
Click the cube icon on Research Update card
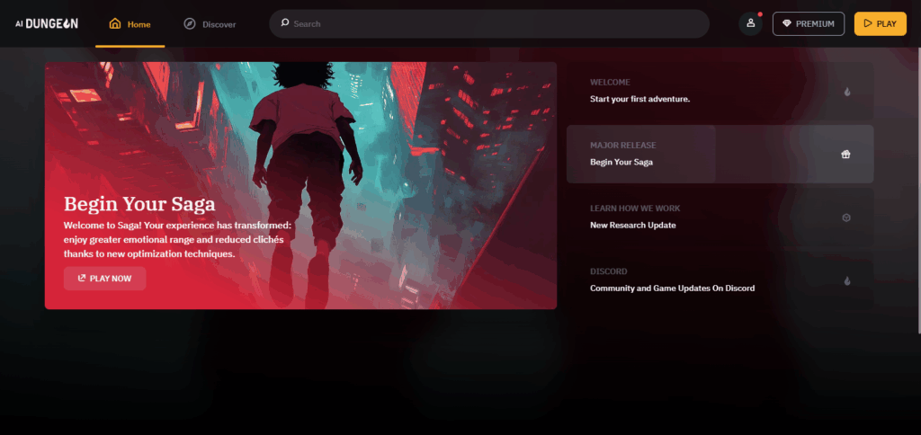[846, 217]
